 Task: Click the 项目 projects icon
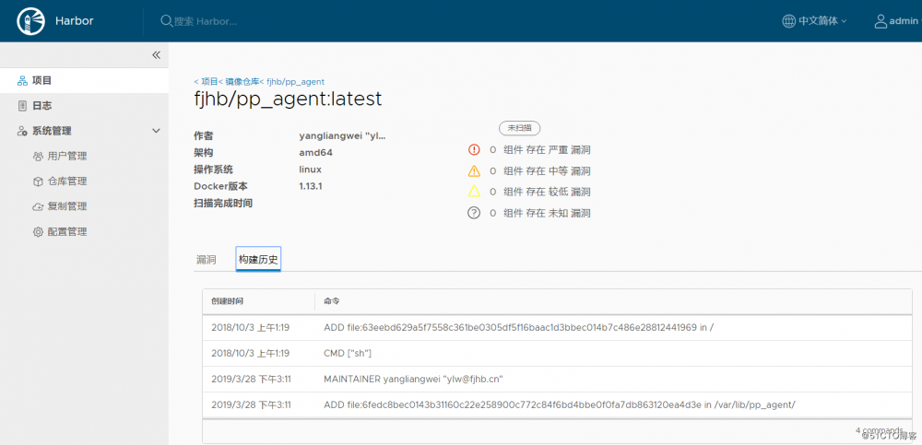pos(22,80)
